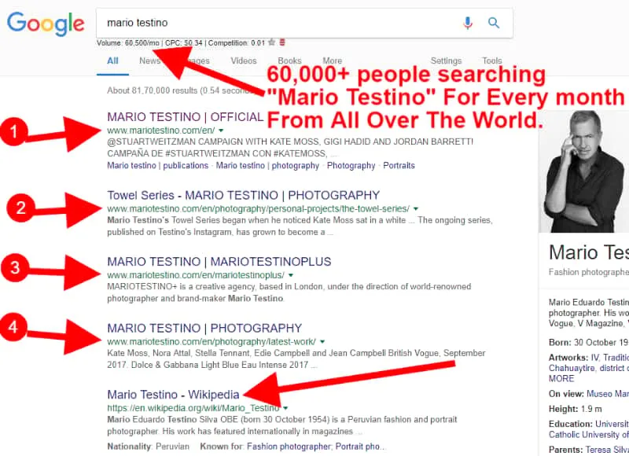Open Universit... link under Education
This screenshot has height=456, width=629.
(612, 424)
